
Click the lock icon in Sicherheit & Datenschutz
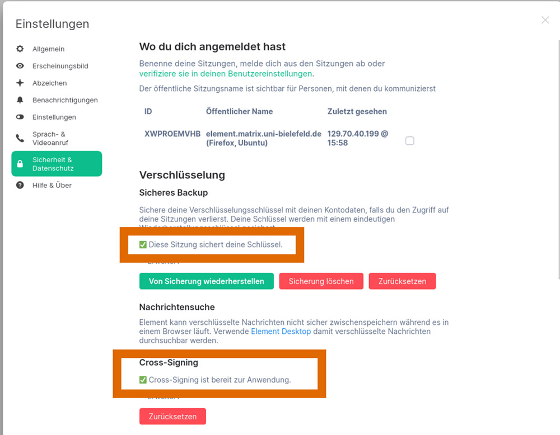tap(20, 164)
